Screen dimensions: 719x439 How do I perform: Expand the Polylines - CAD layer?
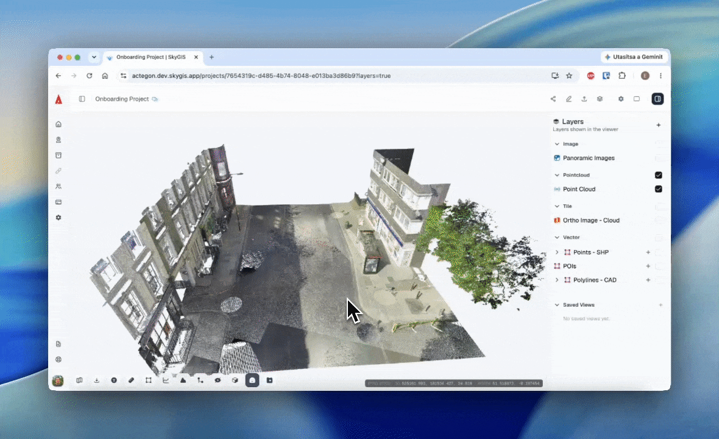pyautogui.click(x=557, y=280)
